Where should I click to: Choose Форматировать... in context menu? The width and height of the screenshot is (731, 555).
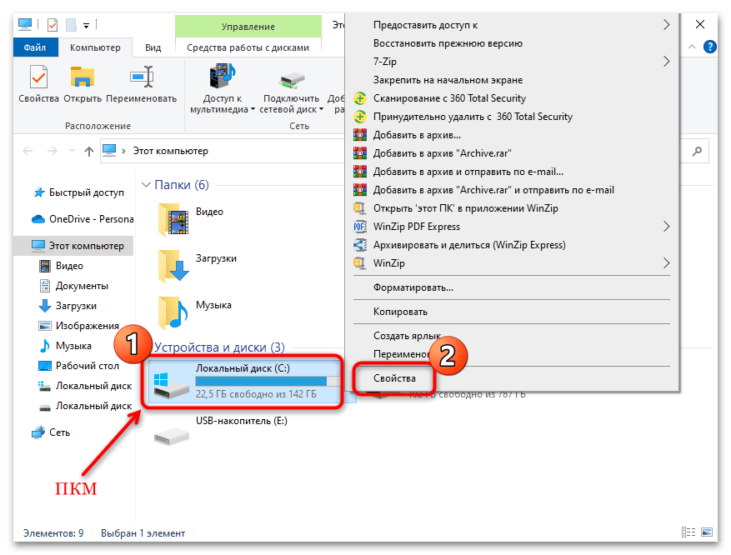pos(512,287)
